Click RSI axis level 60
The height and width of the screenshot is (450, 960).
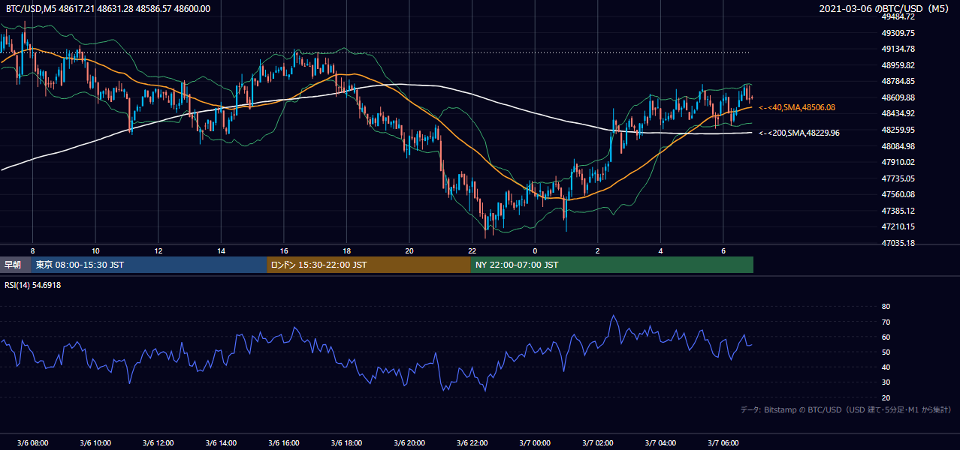point(886,337)
